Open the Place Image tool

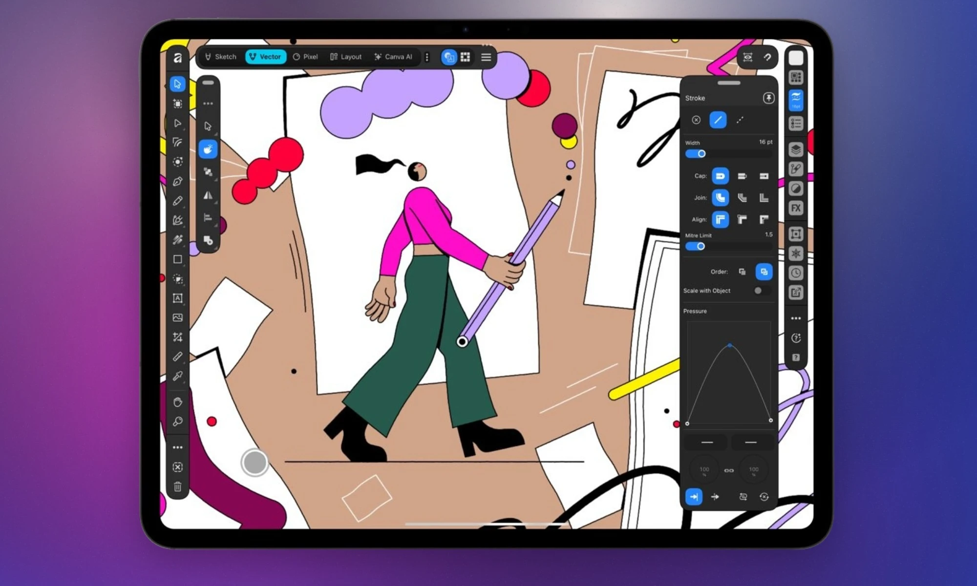tap(177, 318)
